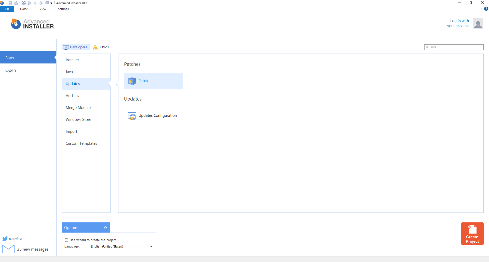Click the Twitter bird icon
Screen dimensions: 489x262
coord(5,239)
